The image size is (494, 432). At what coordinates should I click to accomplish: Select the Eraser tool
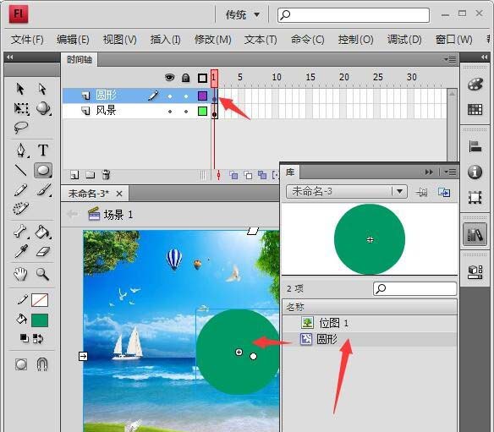(43, 252)
